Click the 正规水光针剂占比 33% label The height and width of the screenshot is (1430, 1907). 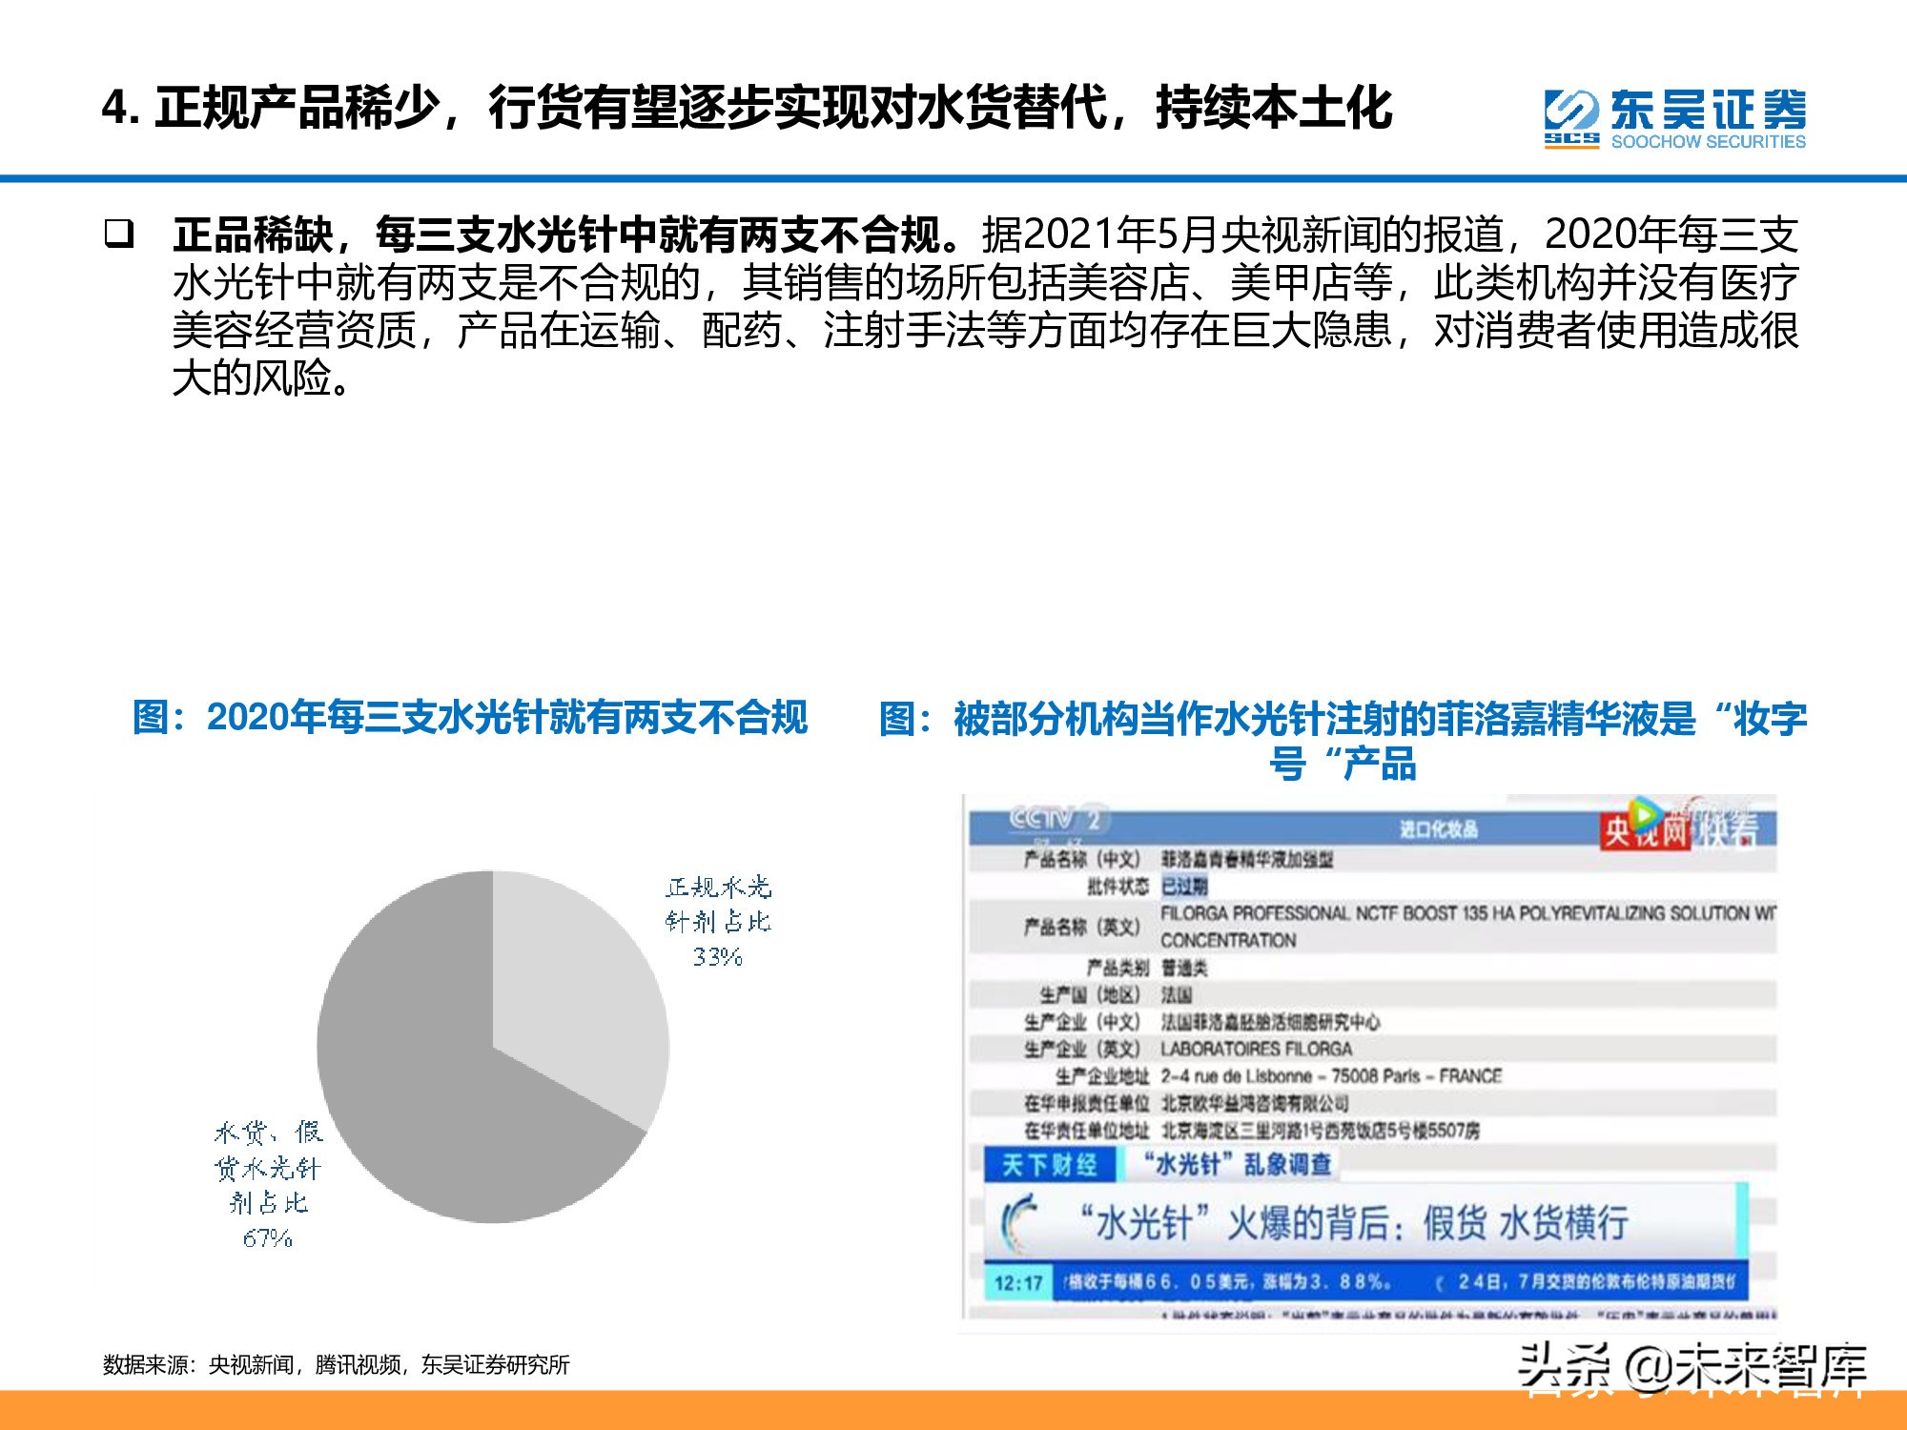point(718,922)
